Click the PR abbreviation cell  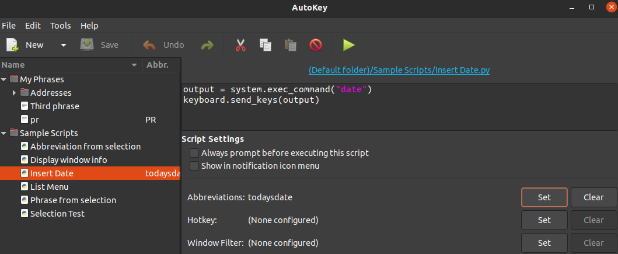[151, 120]
